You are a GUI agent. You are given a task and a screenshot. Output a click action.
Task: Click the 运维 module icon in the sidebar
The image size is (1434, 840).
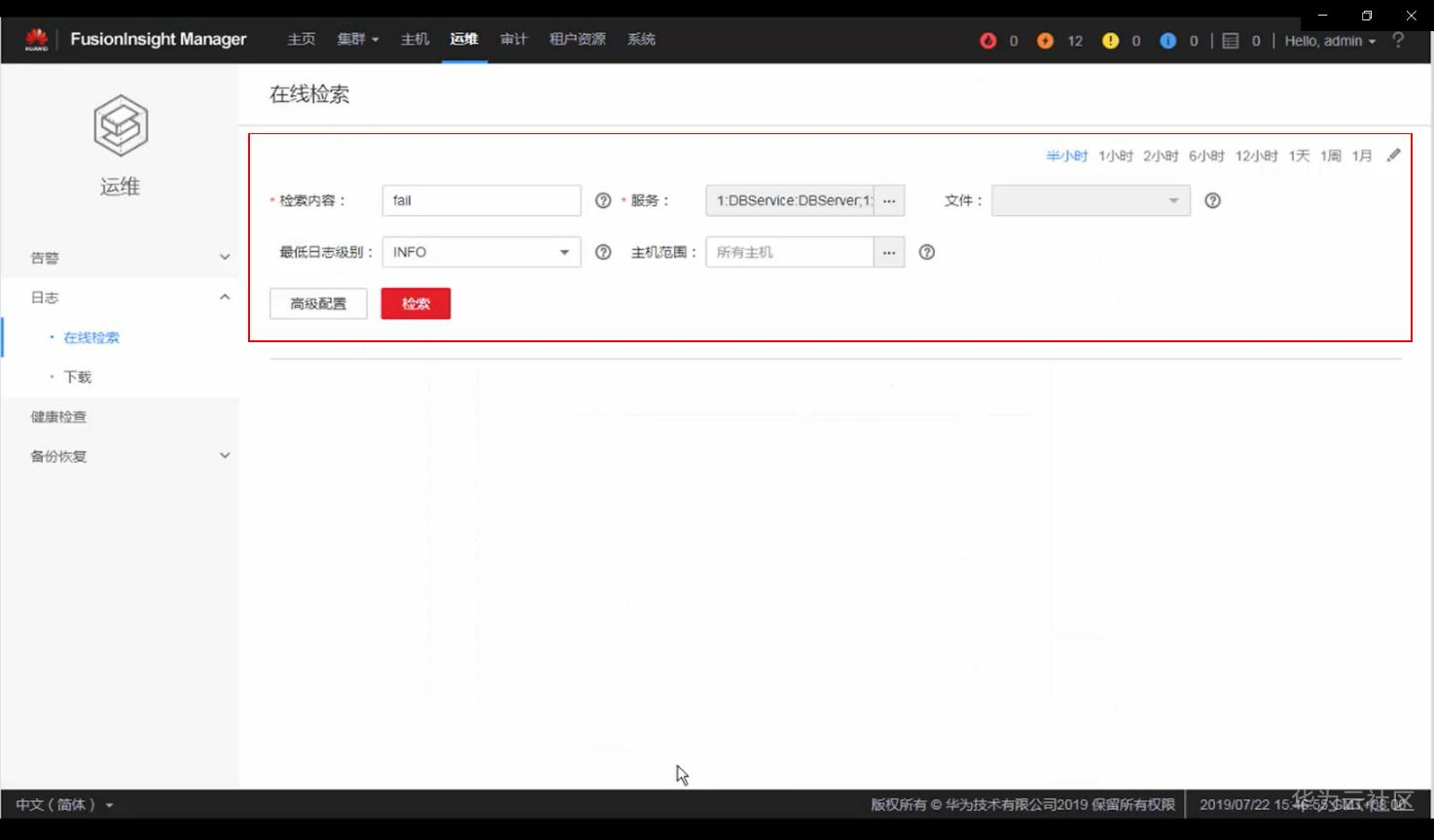[120, 124]
